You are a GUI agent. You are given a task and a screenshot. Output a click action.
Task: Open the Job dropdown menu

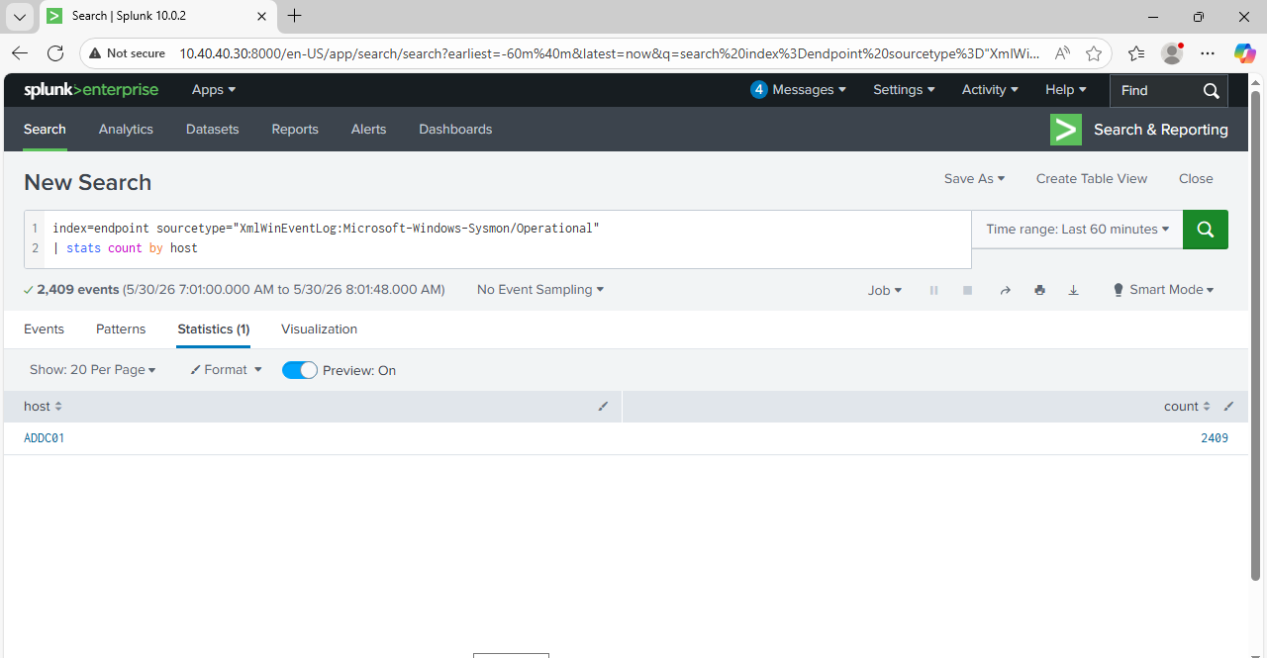(885, 290)
